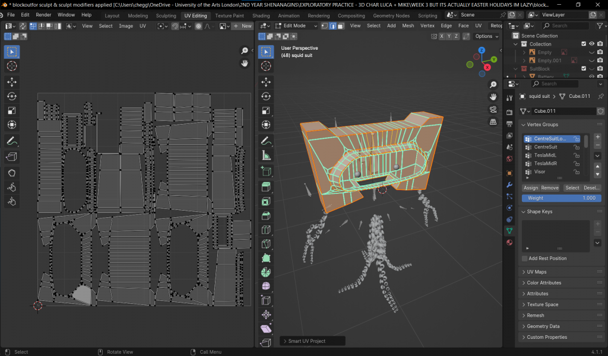608x356 pixels.
Task: Click the Cube.011 mesh name field
Action: pos(563,111)
